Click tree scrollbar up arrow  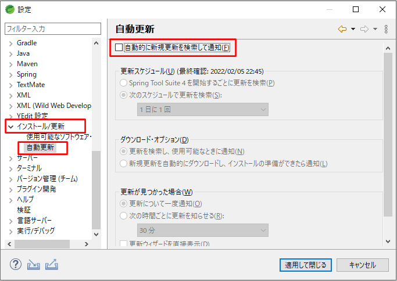96,43
